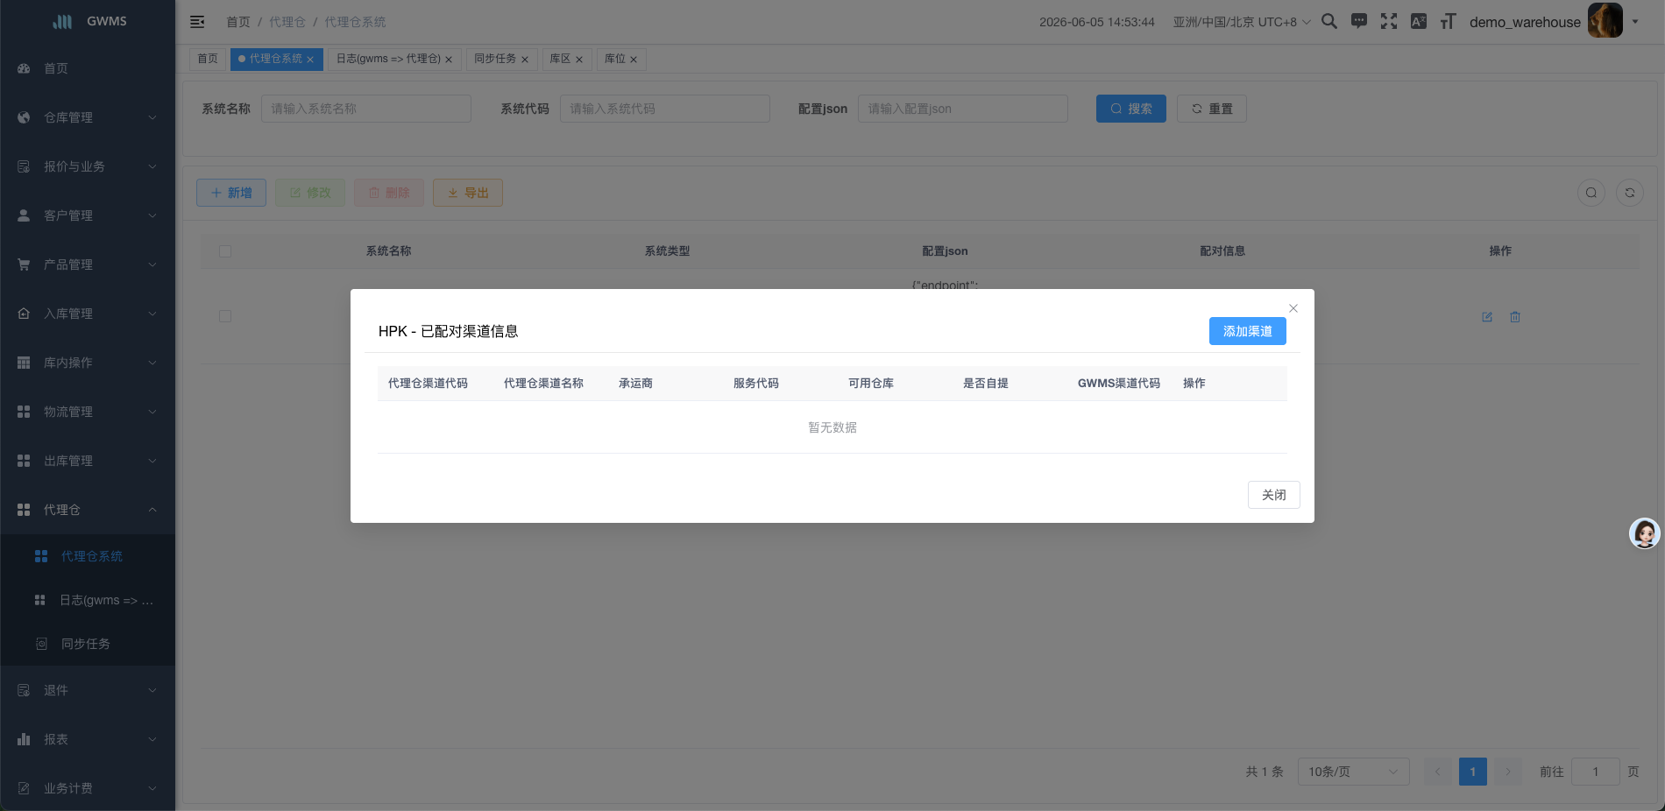Open the header search magnifier icon
The image size is (1665, 811).
[1329, 21]
